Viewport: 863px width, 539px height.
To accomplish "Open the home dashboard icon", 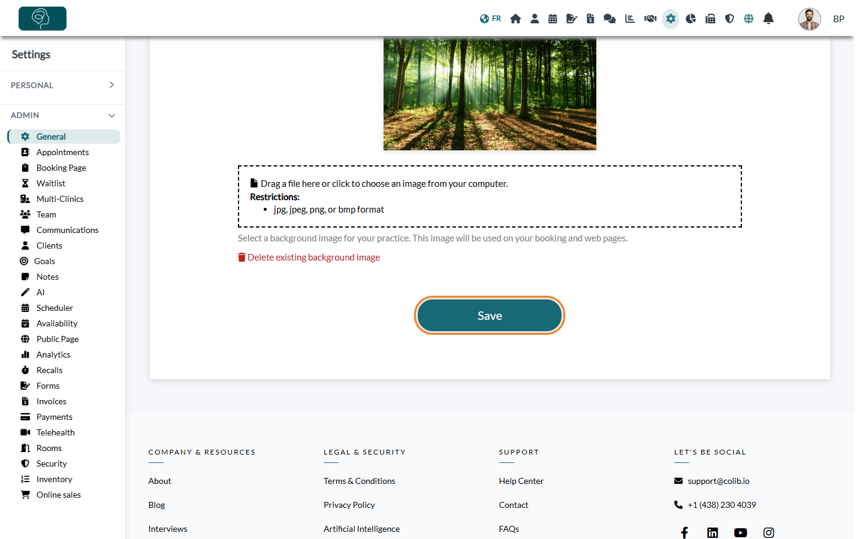I will (x=515, y=19).
